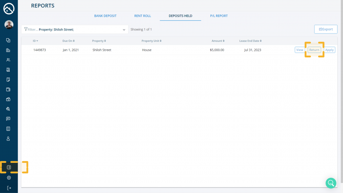Switch to the Rent Roll tab
The width and height of the screenshot is (343, 193).
click(143, 16)
